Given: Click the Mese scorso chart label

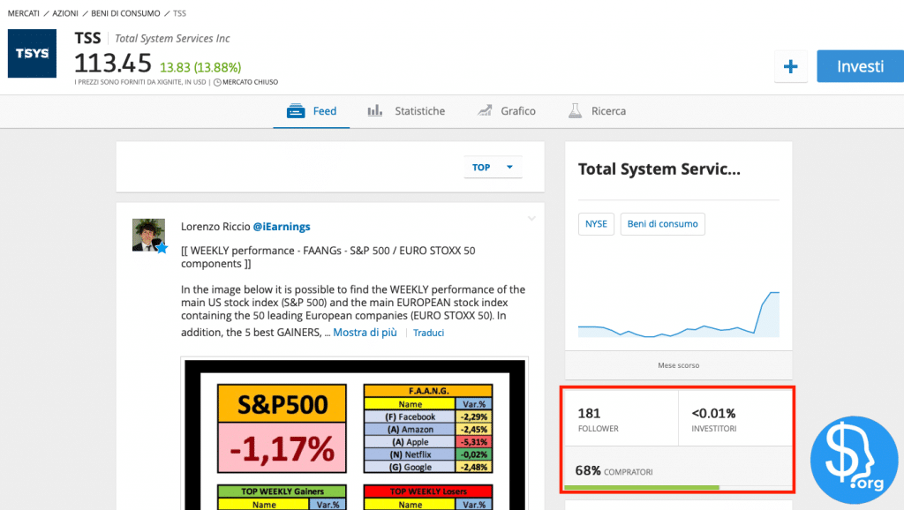Looking at the screenshot, I should [x=679, y=365].
